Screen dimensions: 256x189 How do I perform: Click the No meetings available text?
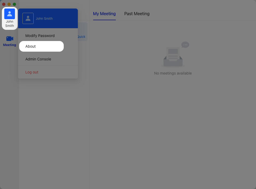tap(173, 73)
